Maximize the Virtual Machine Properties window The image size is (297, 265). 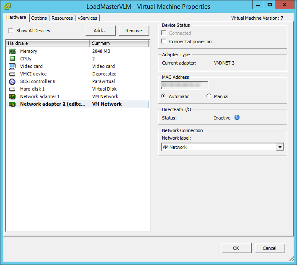tap(270, 5)
